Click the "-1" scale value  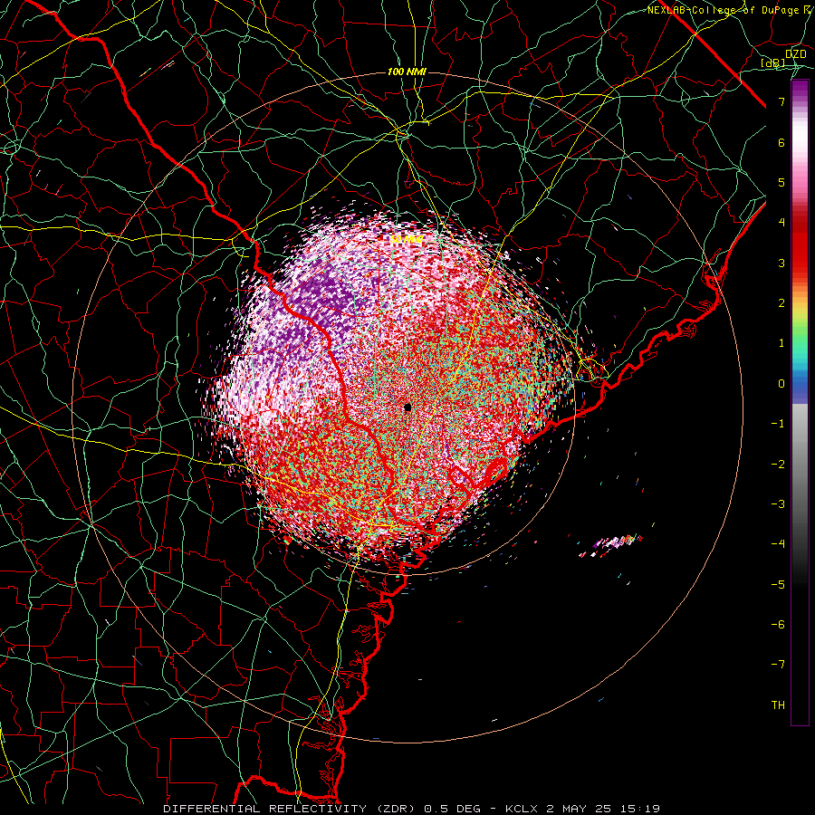(x=778, y=424)
